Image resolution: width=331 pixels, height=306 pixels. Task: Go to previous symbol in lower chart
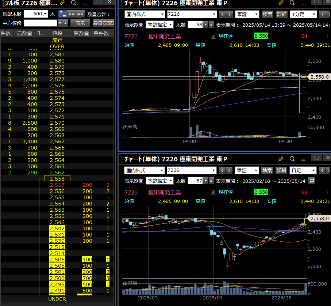point(222,170)
